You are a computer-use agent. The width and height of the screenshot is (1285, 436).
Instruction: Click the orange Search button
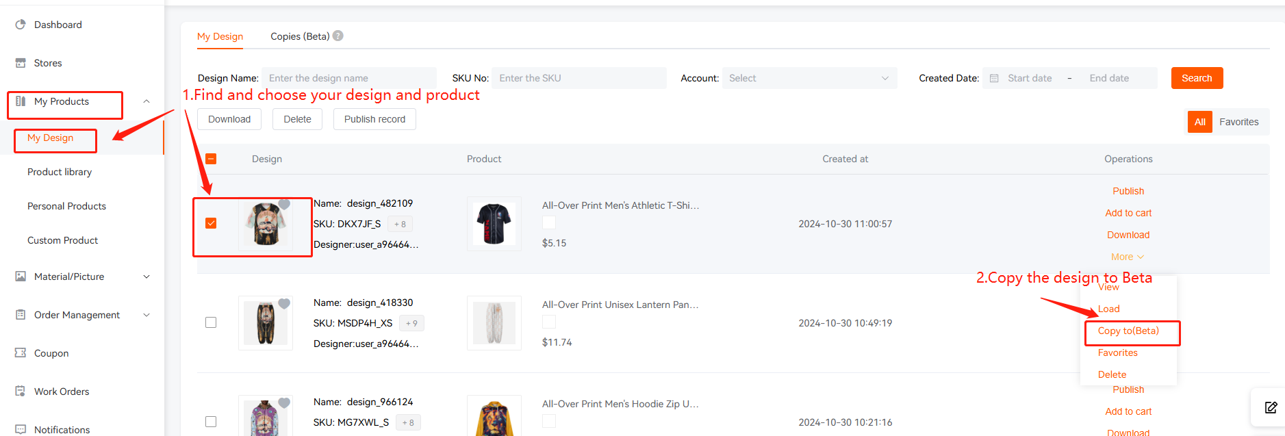[x=1197, y=78]
